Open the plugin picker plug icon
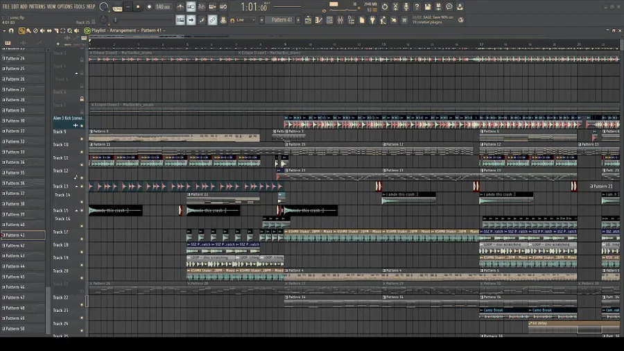The height and width of the screenshot is (351, 624). tap(372, 20)
